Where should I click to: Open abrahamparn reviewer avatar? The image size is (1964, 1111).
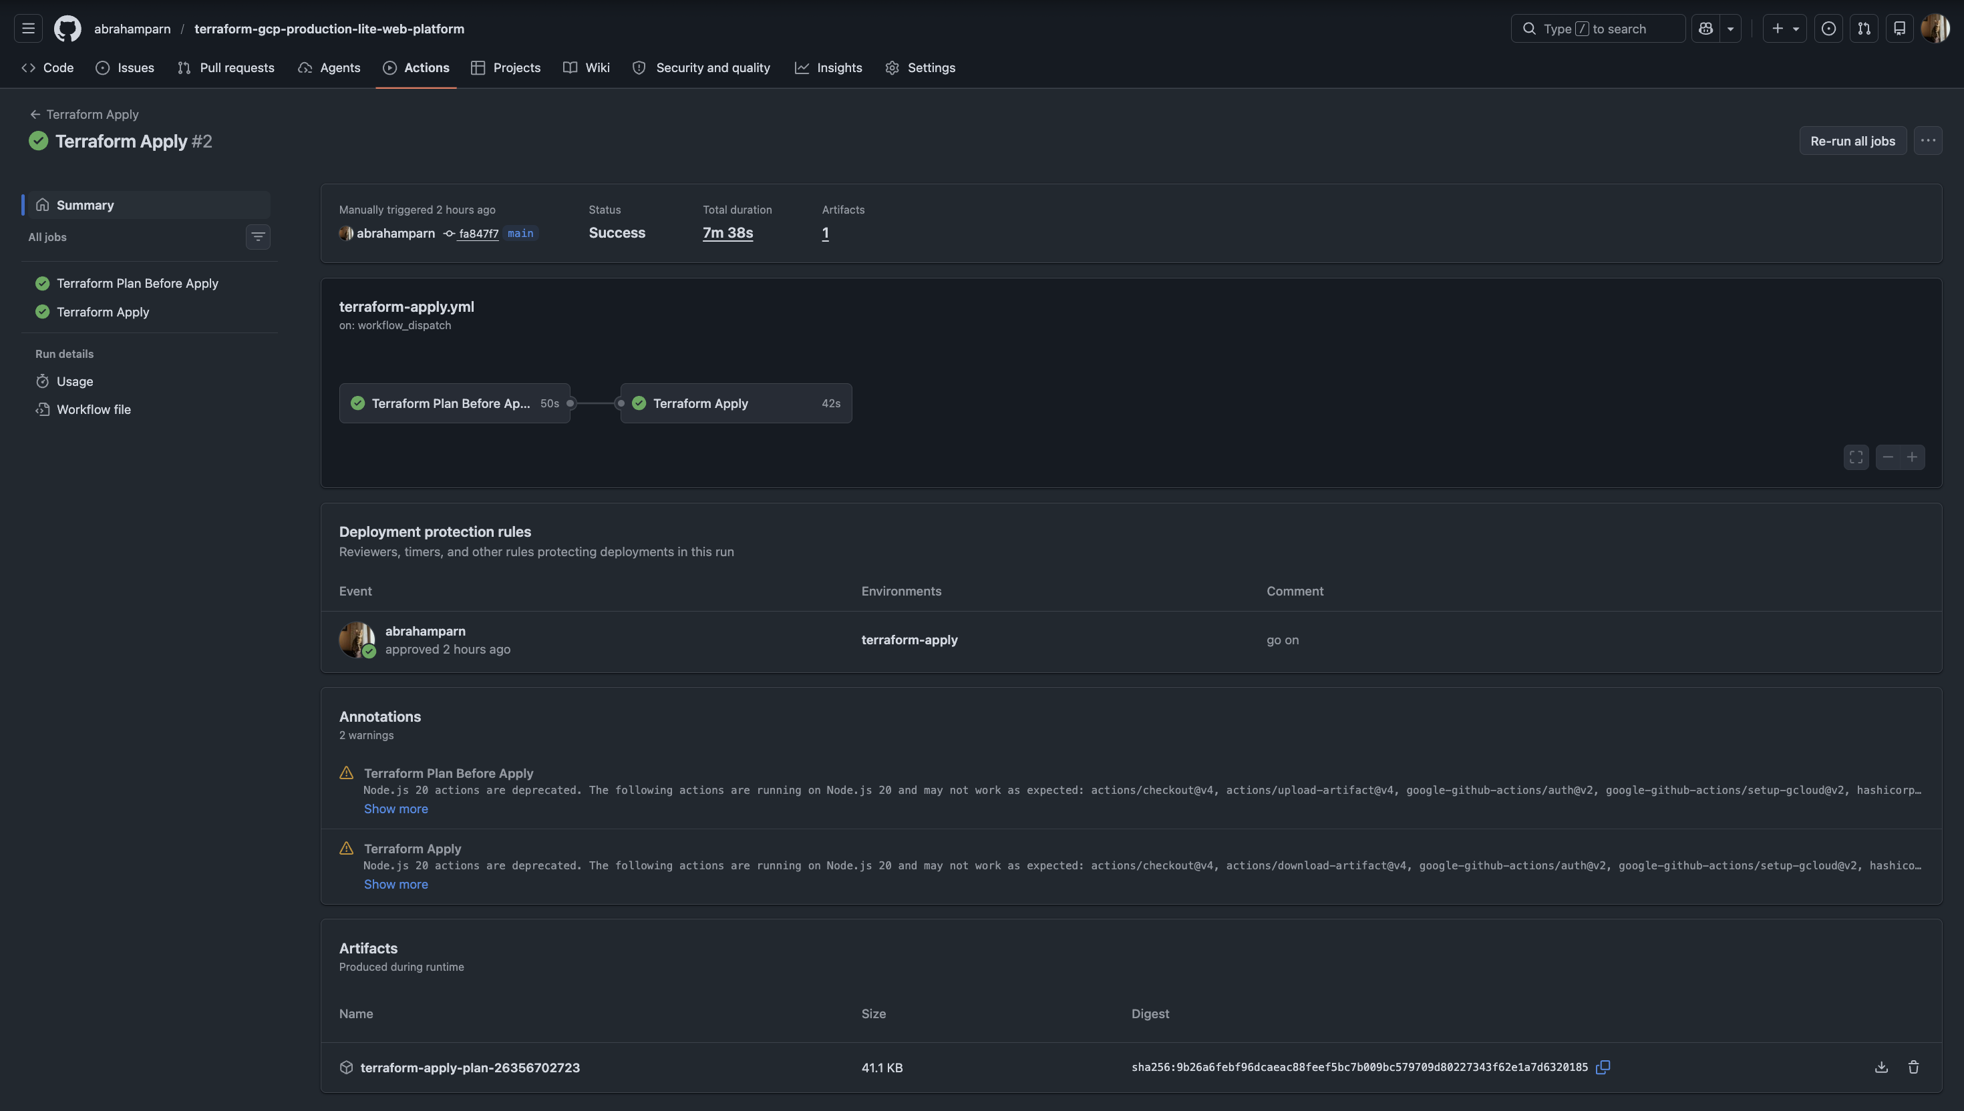[357, 640]
